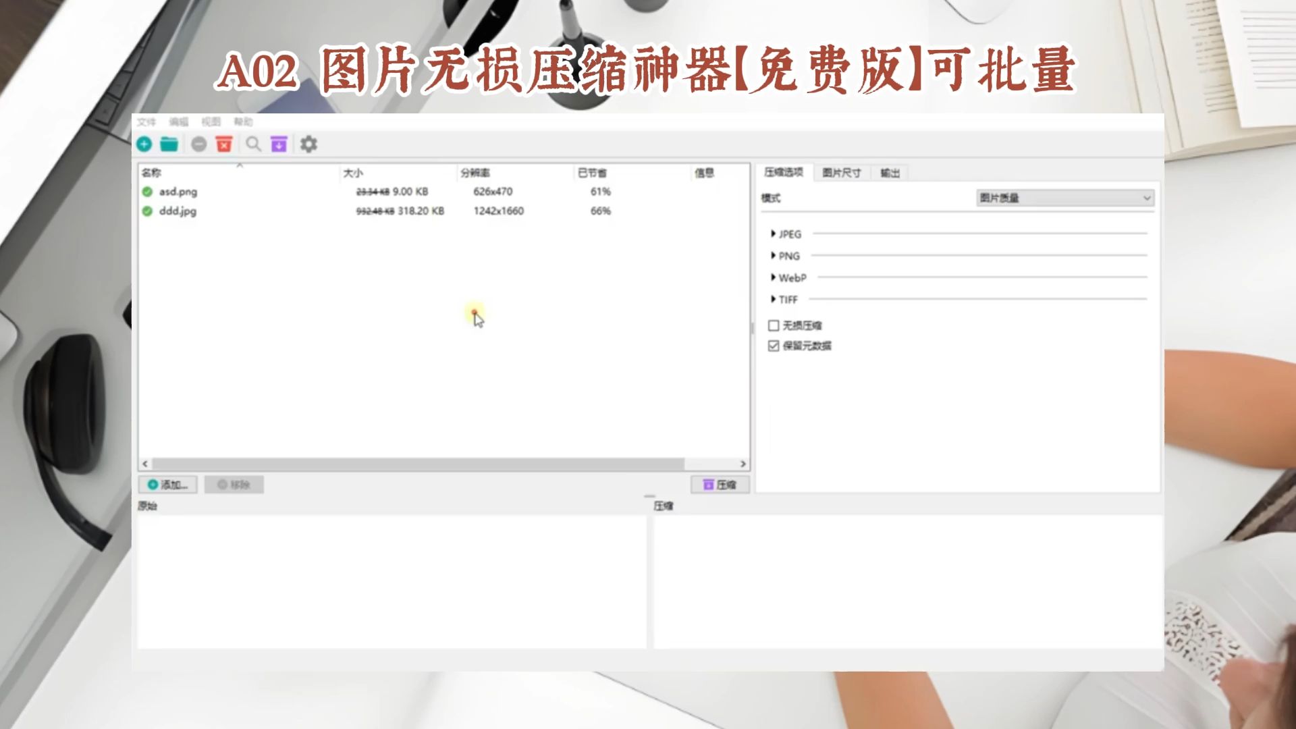Click the purple compress icon in the toolbar
Screen dimensions: 1296x729
coord(279,144)
